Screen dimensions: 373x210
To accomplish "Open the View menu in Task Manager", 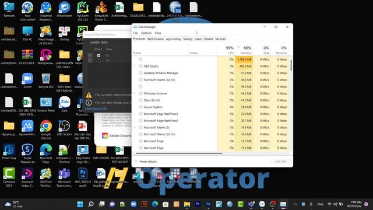I will pyautogui.click(x=158, y=33).
